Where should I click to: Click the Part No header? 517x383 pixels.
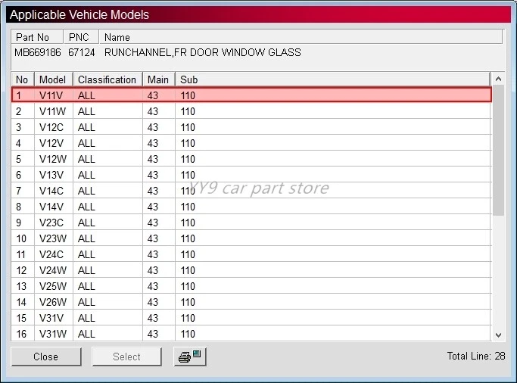coord(37,37)
